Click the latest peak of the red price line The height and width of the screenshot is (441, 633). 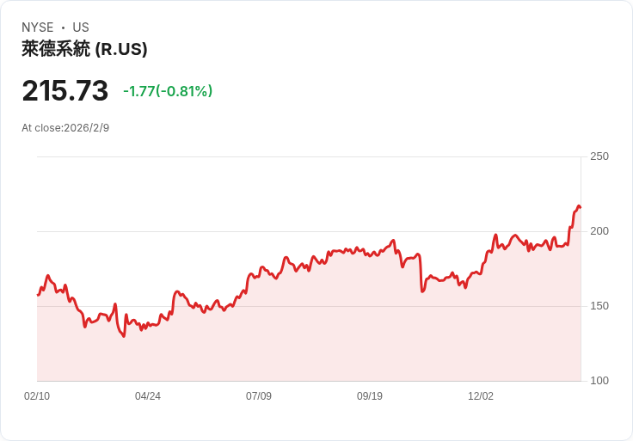click(579, 205)
